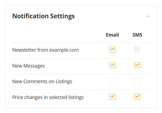The height and width of the screenshot is (113, 162).
Task: Uncheck Email for Newsletter from example.com
Action: tap(112, 50)
